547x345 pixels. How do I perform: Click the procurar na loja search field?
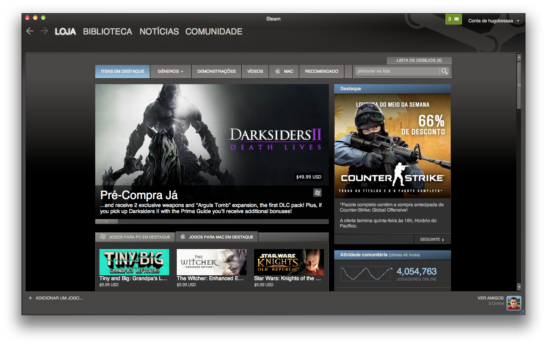tap(397, 71)
